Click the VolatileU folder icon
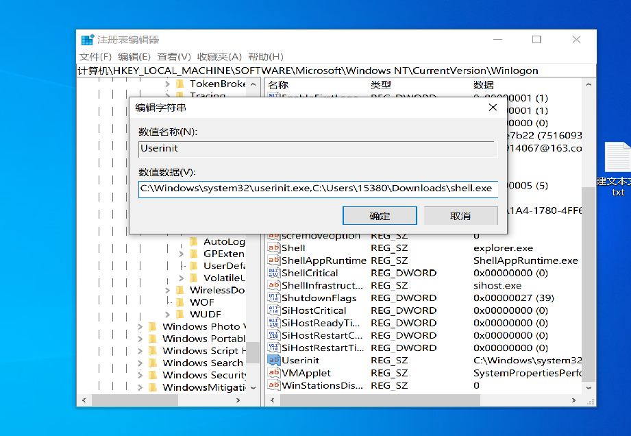This screenshot has width=631, height=436. (194, 278)
